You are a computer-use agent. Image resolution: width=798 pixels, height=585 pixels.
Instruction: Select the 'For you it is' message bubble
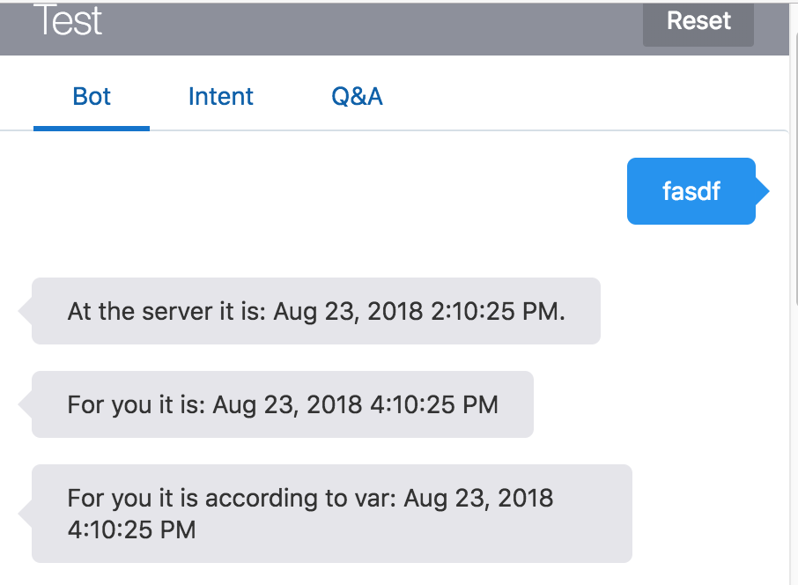point(282,404)
